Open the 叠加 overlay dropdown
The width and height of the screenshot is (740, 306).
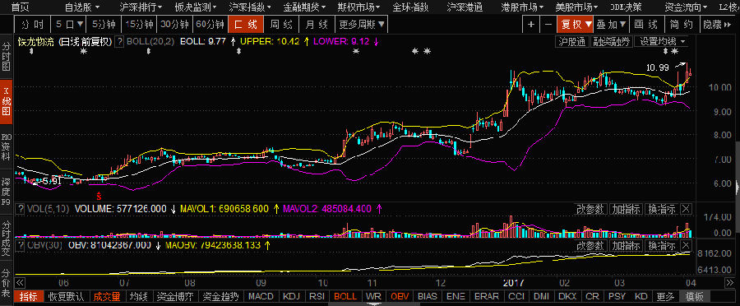tap(611, 24)
